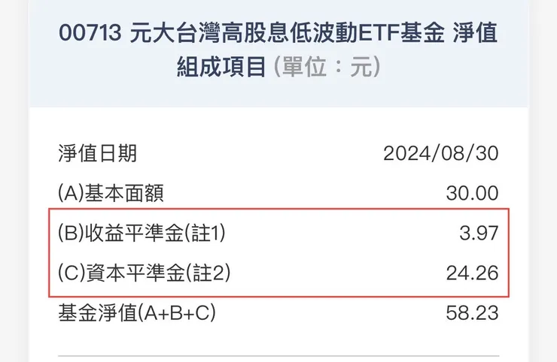Click the word 淨值 in the title's first line
Image resolution: width=557 pixels, height=362 pixels.
pos(476,35)
